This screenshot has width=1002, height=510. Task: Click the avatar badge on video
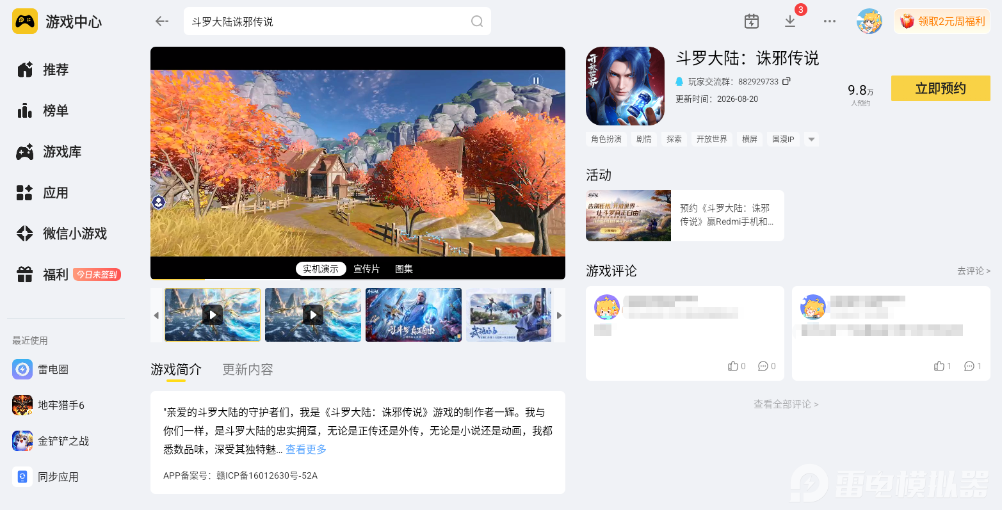pos(158,202)
